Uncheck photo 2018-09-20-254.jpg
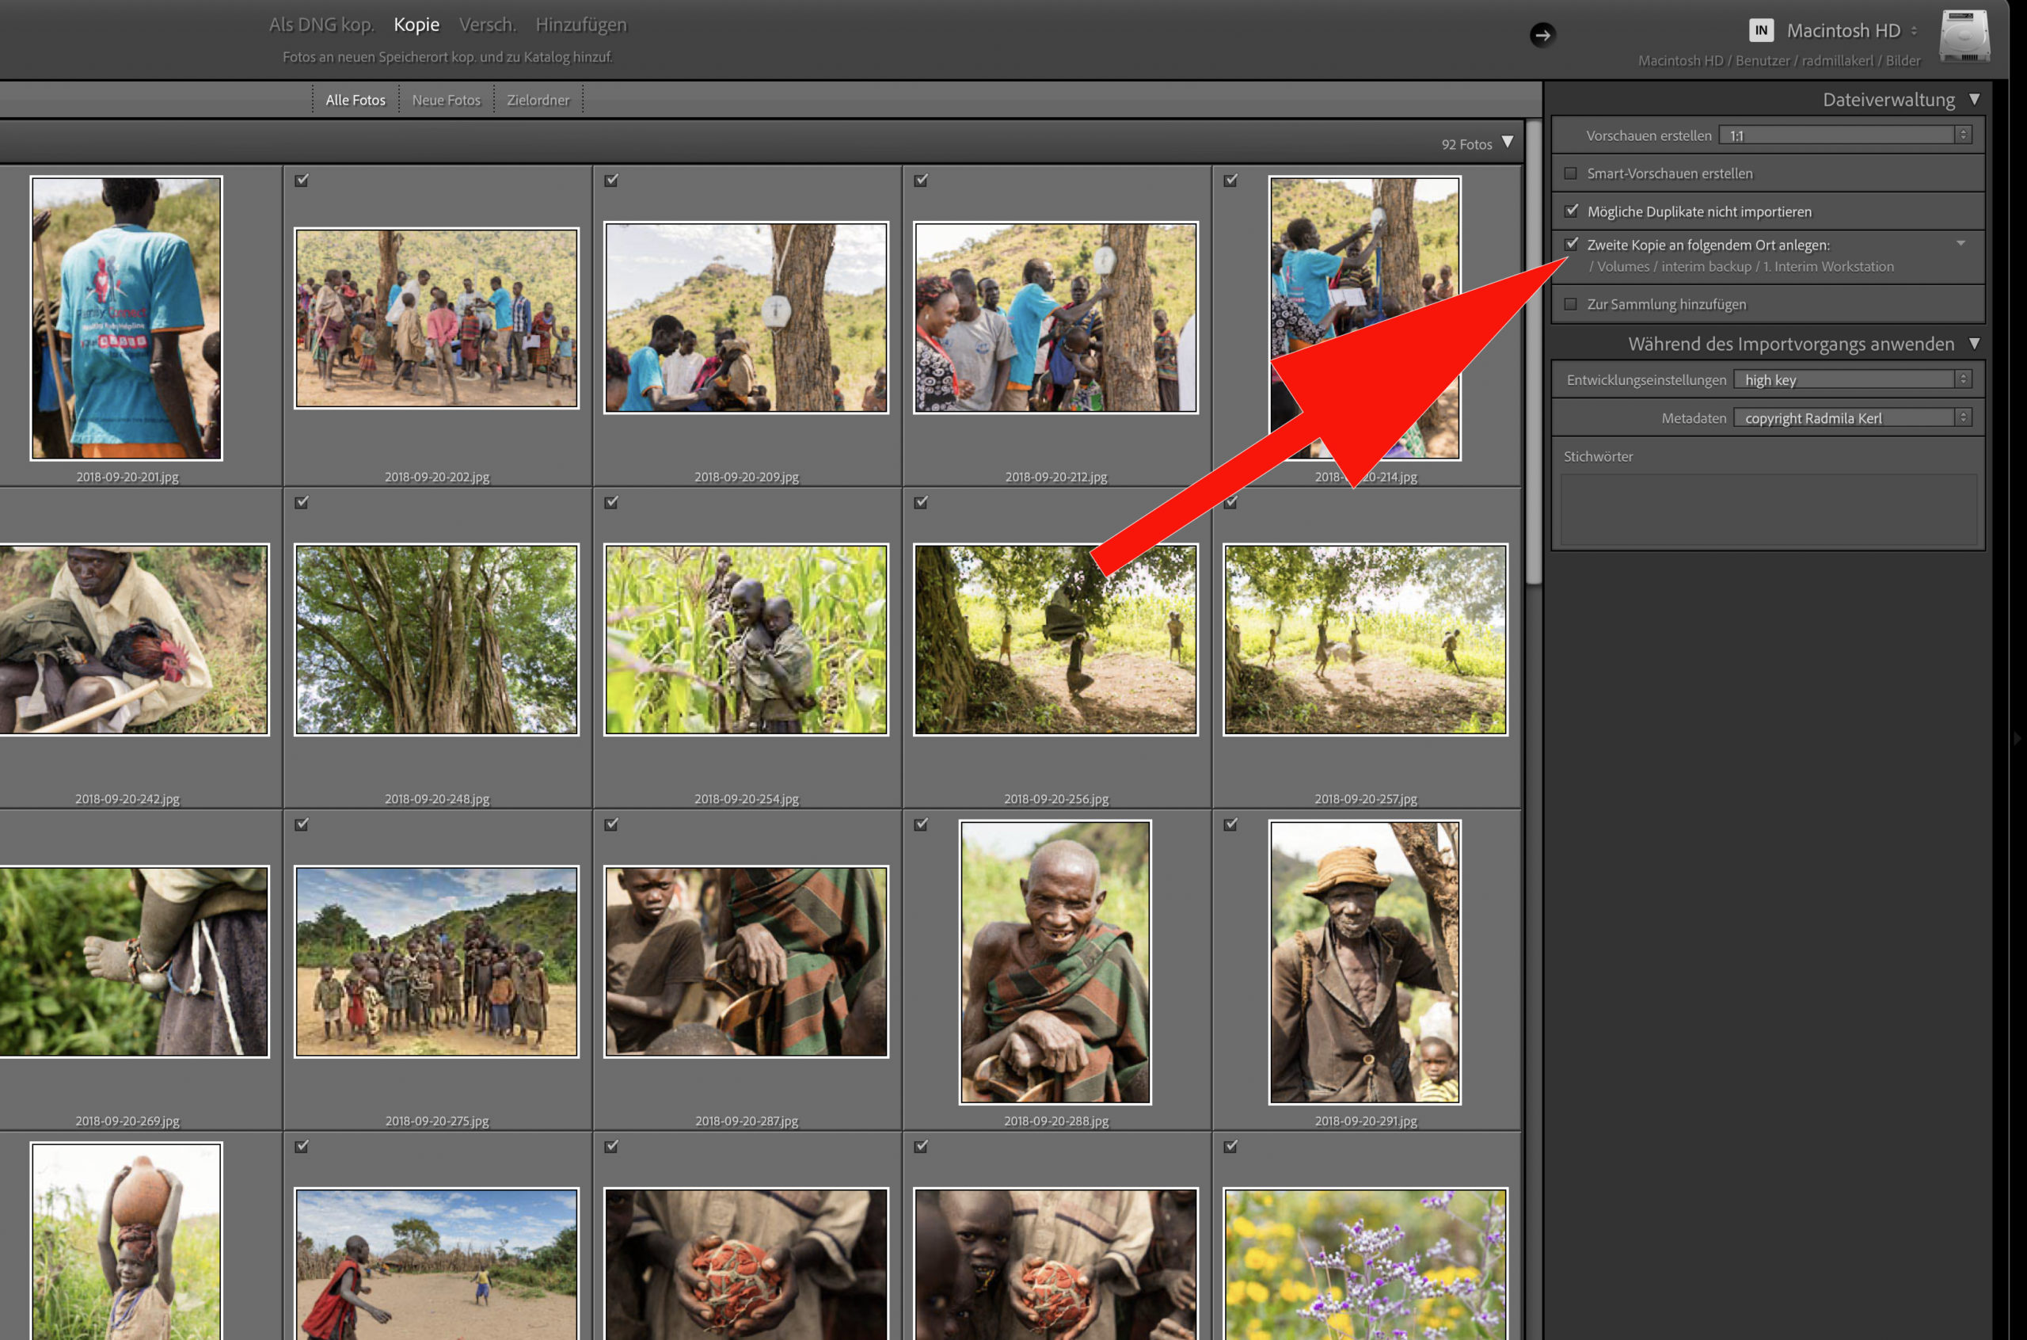This screenshot has height=1340, width=2027. point(610,502)
